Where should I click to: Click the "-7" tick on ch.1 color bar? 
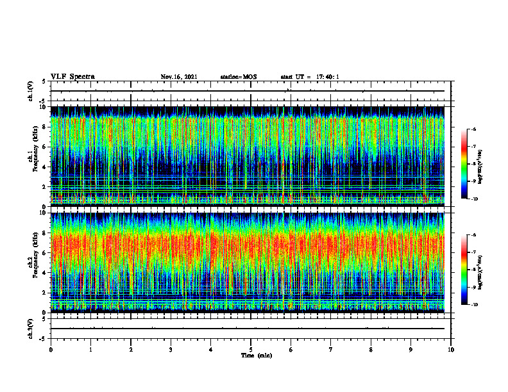[473, 147]
